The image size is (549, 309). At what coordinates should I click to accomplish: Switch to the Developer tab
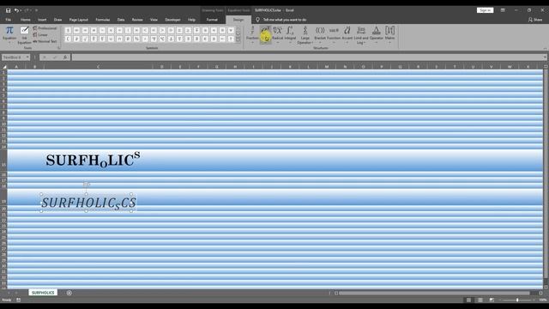click(172, 20)
